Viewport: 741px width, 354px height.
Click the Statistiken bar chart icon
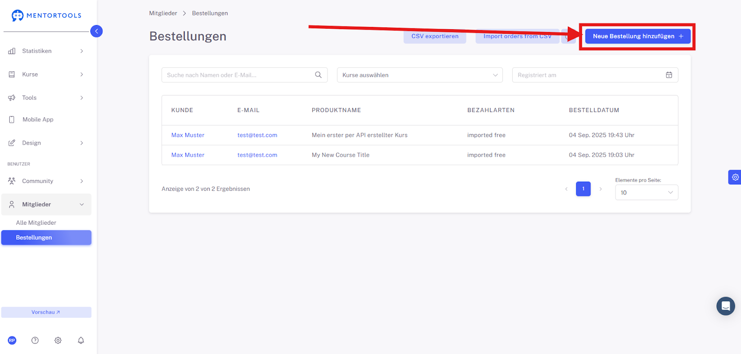(x=12, y=51)
